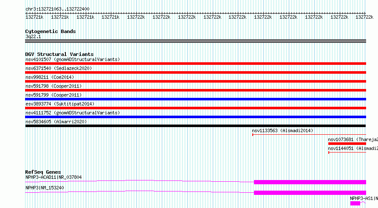Click the nsv6371540 (Sedlazeck2020) label
Screen dimensions: 378x208
59,68
